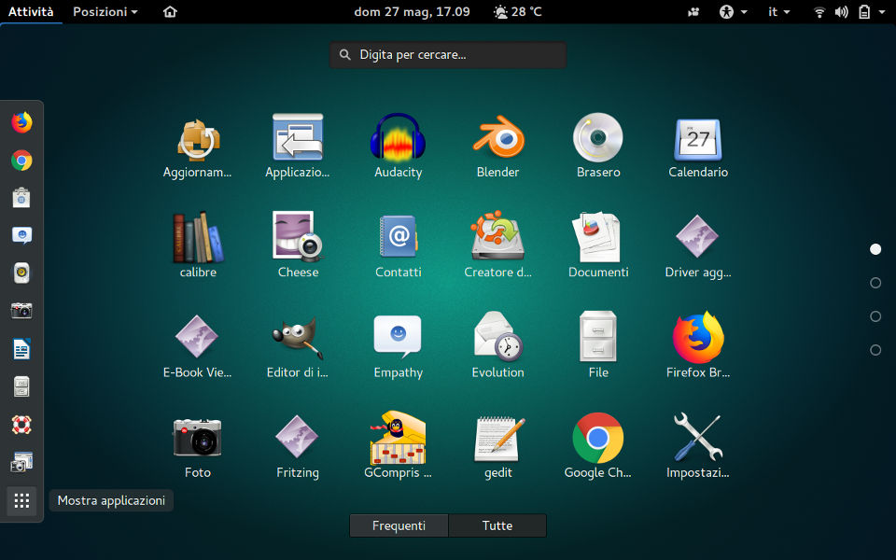The width and height of the screenshot is (896, 560).
Task: Select the first (filled) page indicator dot
Action: (875, 249)
